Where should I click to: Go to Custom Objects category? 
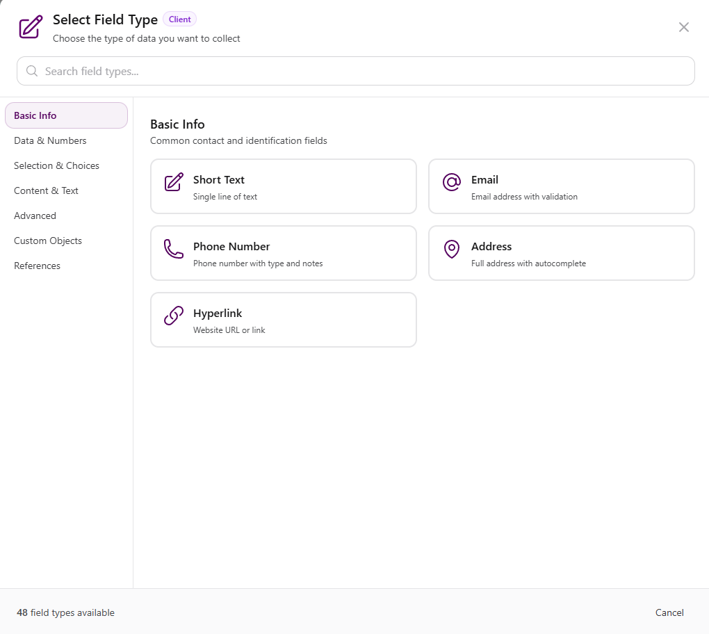point(67,241)
